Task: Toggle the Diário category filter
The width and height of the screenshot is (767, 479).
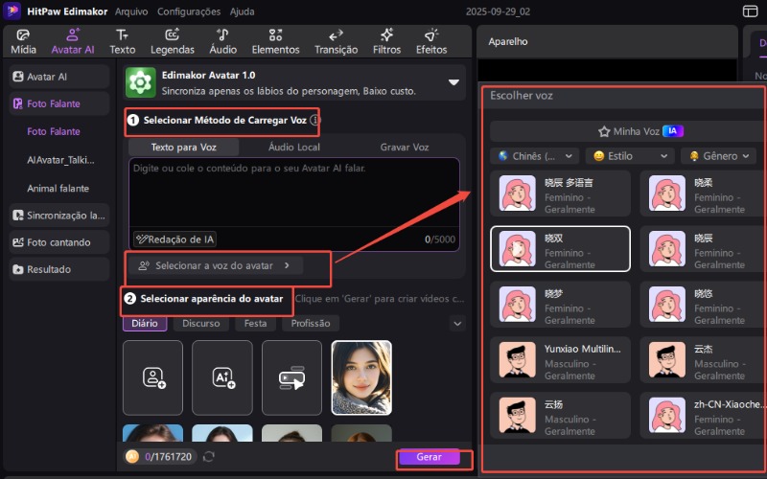Action: coord(145,324)
